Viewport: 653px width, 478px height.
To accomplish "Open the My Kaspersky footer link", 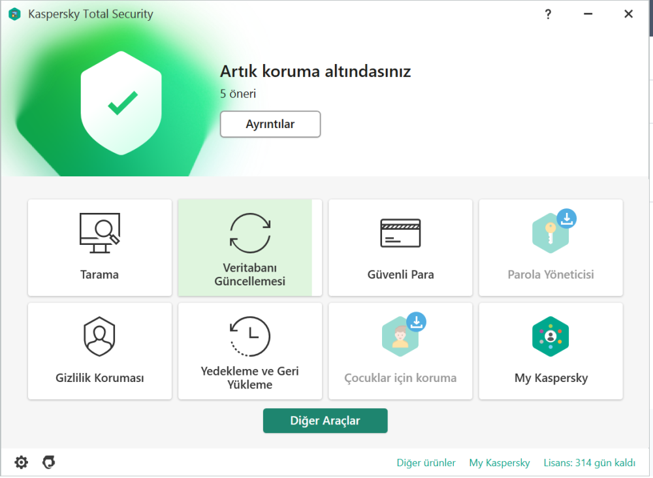I will point(500,462).
